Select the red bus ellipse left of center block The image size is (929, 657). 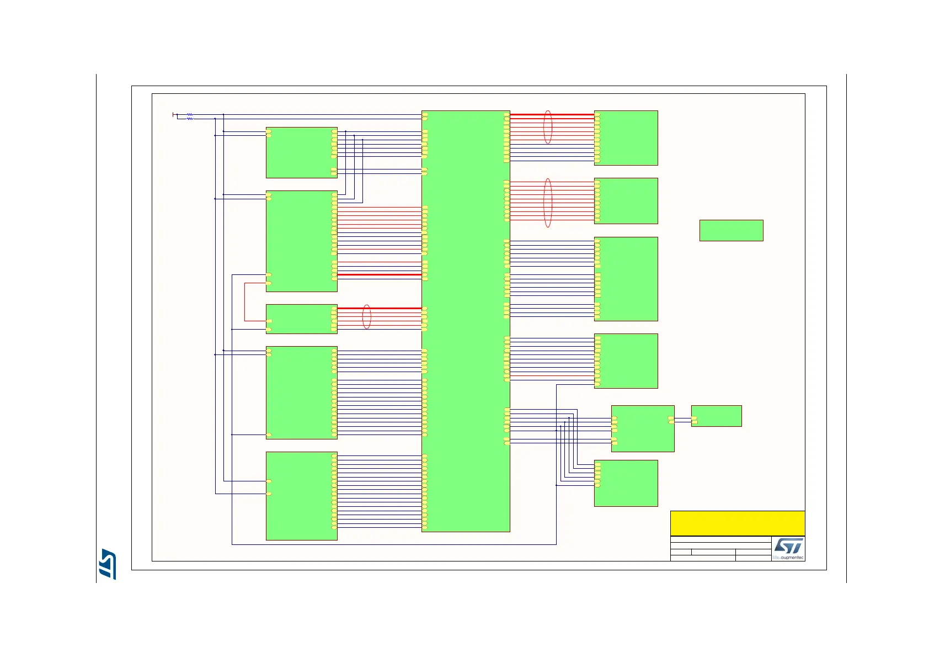366,317
